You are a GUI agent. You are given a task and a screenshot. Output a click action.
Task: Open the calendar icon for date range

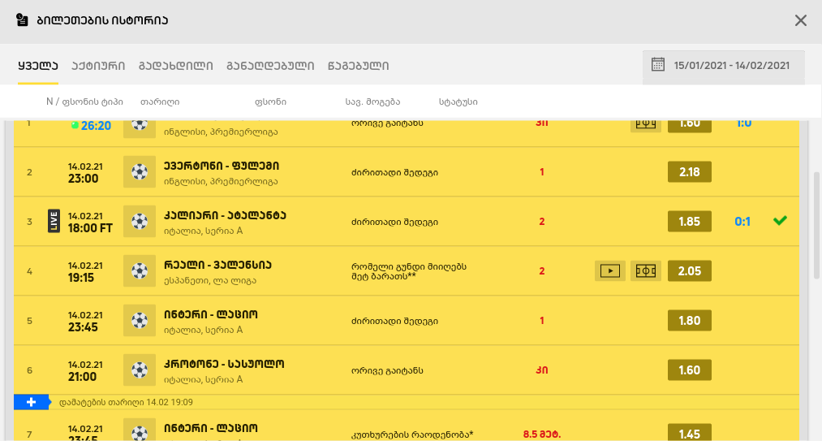657,65
